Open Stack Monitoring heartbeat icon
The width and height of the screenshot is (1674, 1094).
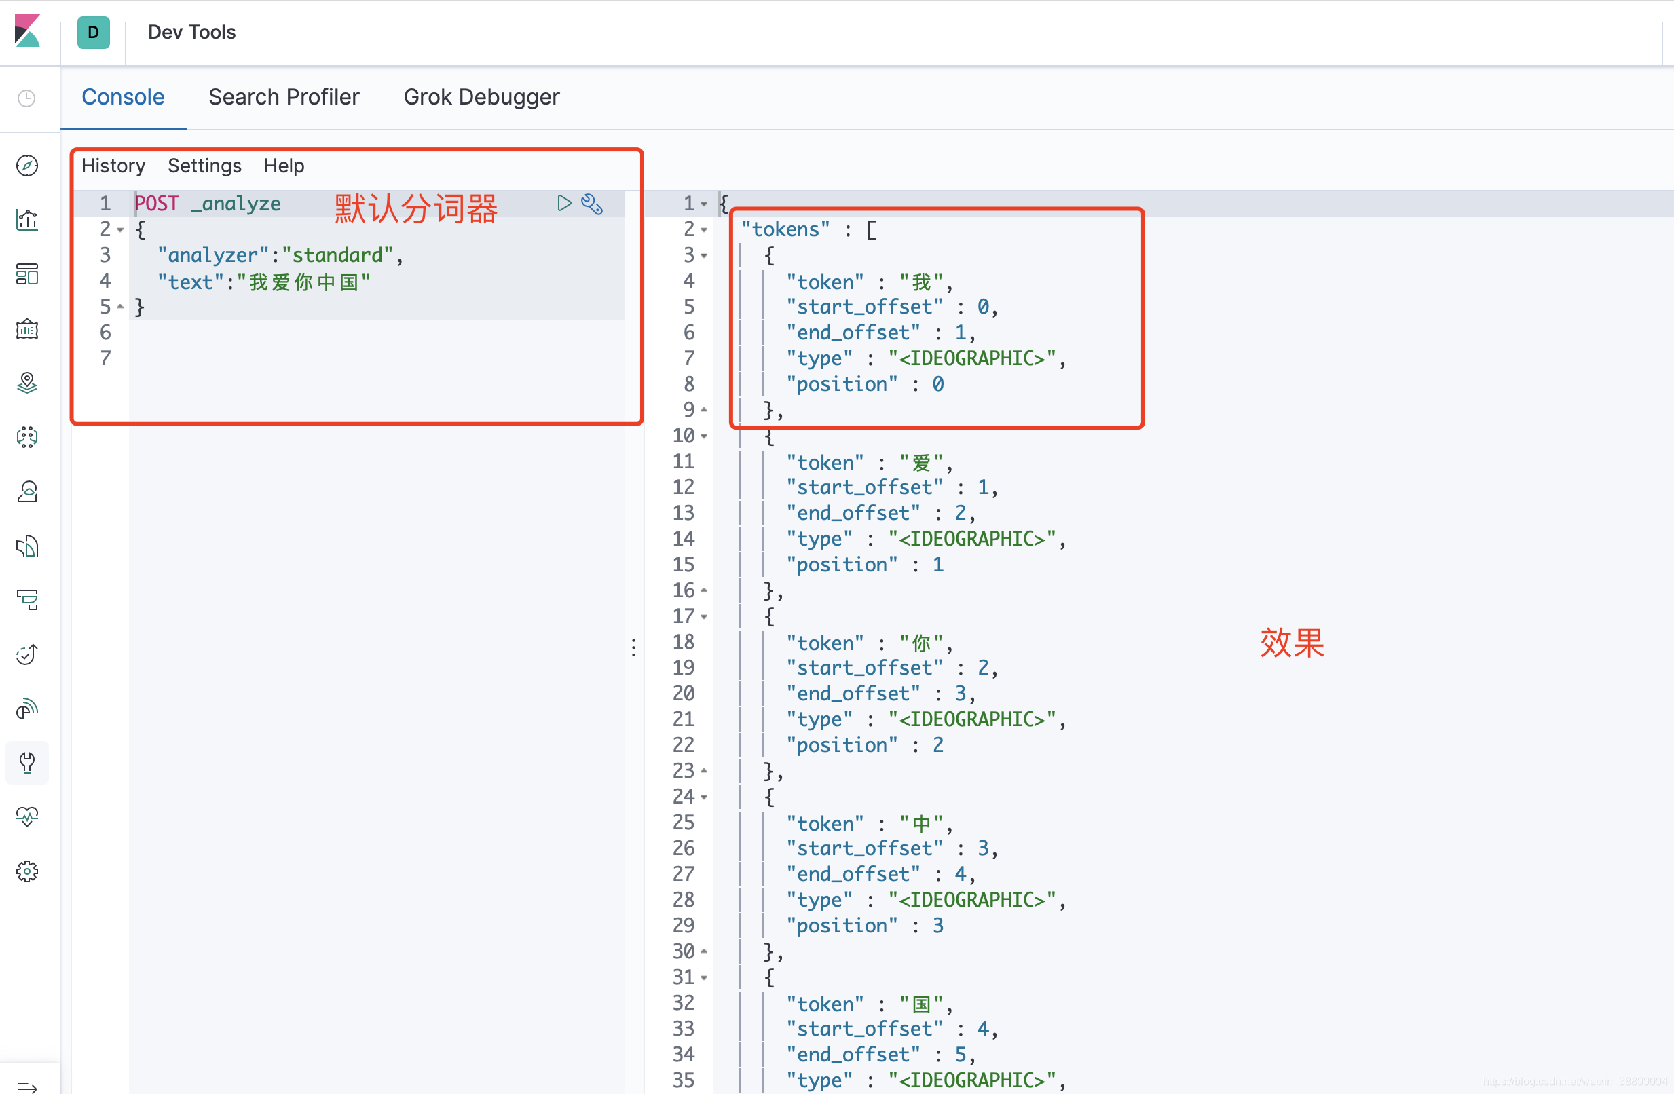[26, 816]
